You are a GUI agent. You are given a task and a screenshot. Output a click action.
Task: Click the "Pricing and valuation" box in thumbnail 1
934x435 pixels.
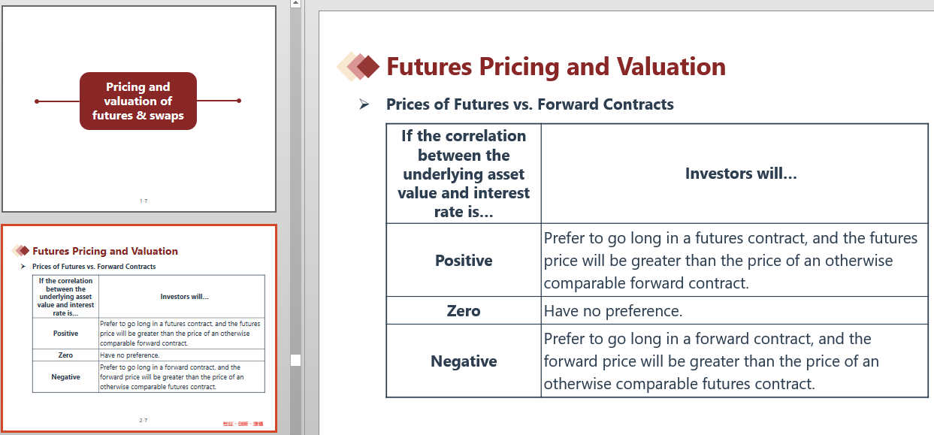click(x=138, y=101)
